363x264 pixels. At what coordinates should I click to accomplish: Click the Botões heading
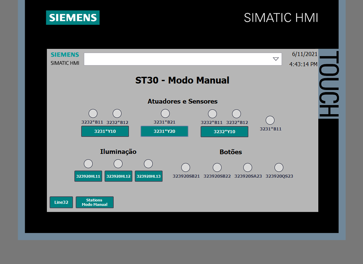[x=231, y=152]
